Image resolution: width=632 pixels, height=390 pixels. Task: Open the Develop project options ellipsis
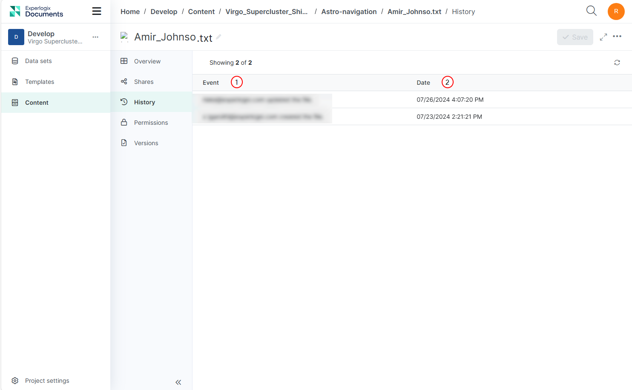(95, 37)
